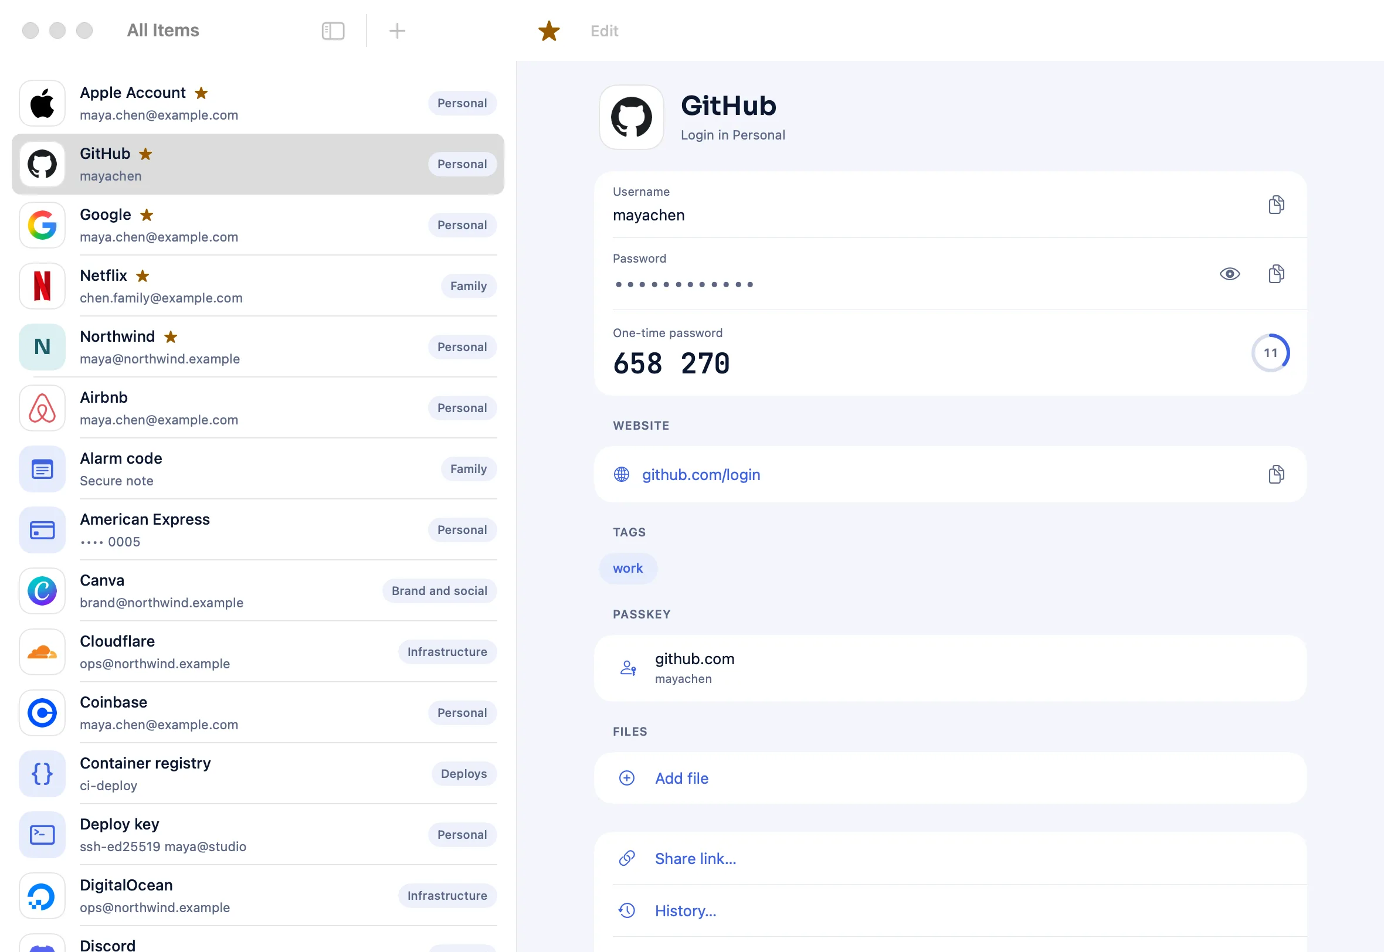Open the github.com/login link
The image size is (1384, 952).
point(701,475)
